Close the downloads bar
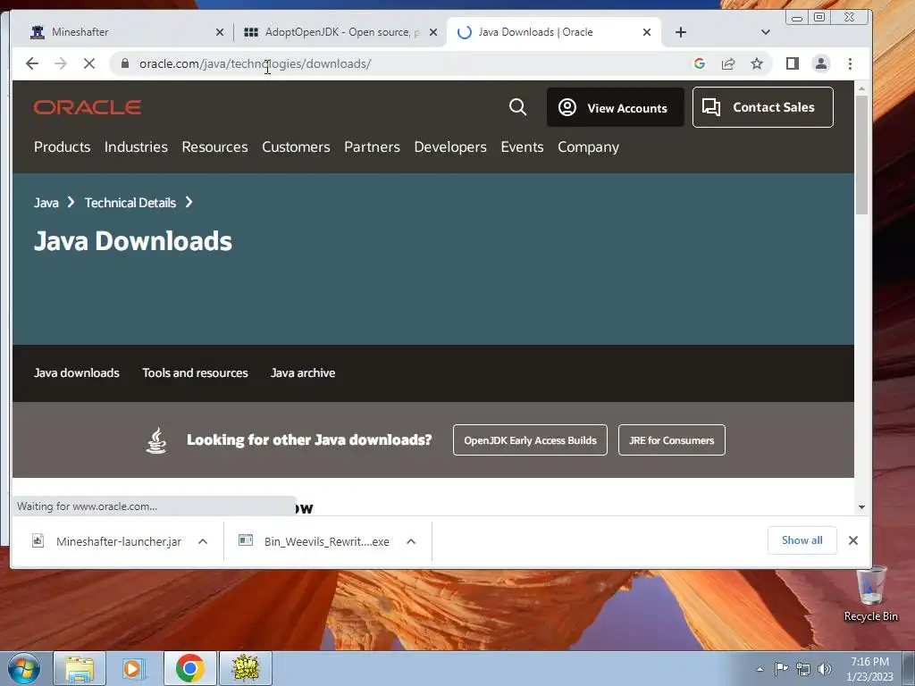915x686 pixels. click(x=853, y=540)
